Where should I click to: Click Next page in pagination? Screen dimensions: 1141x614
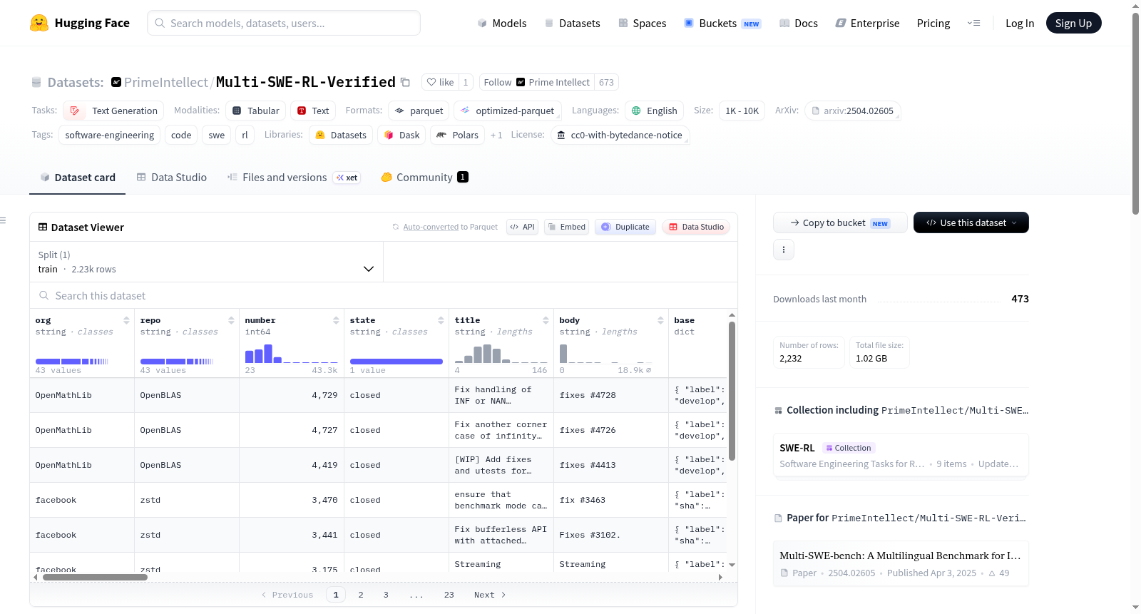point(490,595)
